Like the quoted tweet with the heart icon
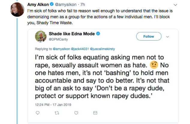The height and width of the screenshot is (124, 190). 76,113
